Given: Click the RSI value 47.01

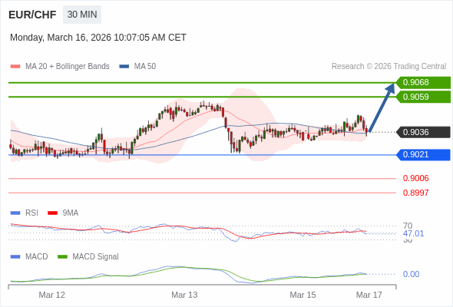Looking at the screenshot, I should click(413, 233).
